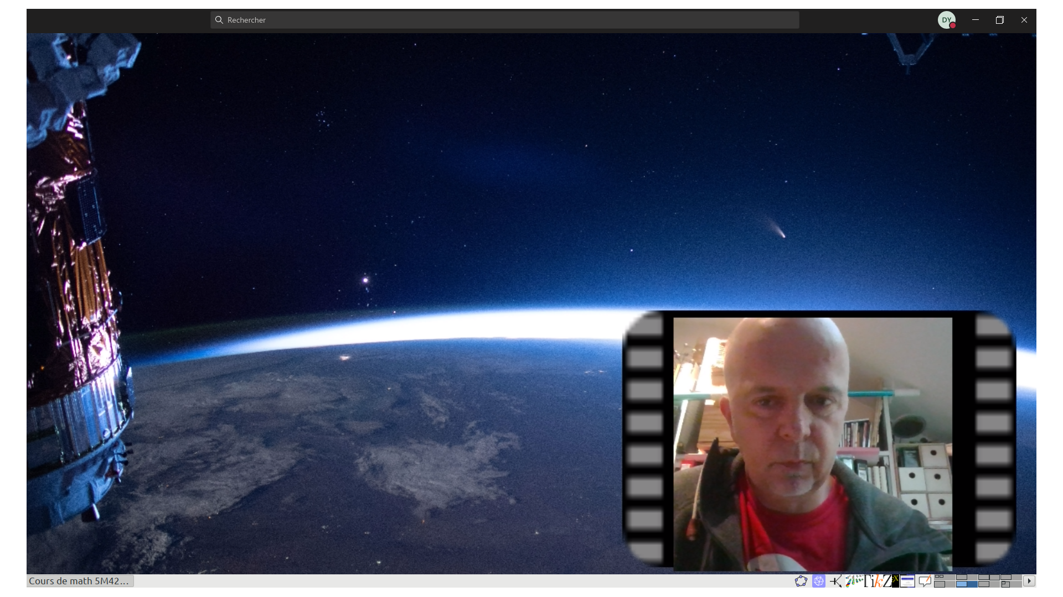Launch the TikZ editor icon in the panel
This screenshot has height=597, width=1063.
[878, 581]
